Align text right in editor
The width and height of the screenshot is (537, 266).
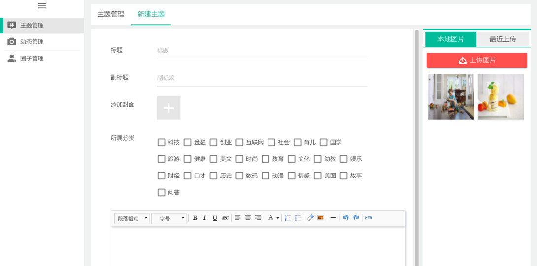pos(258,218)
